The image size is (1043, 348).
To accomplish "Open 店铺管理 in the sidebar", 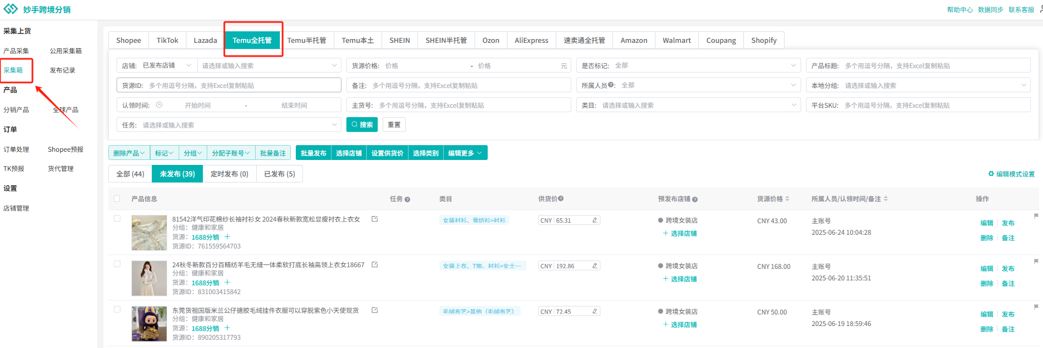I will click(x=16, y=208).
